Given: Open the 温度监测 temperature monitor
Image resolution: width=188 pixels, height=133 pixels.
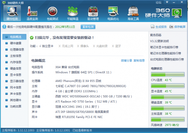Looking at the screenshot, I should [32, 13].
